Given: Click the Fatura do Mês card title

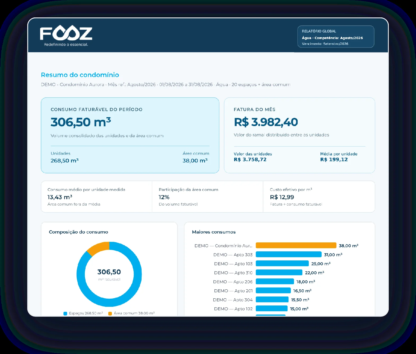Looking at the screenshot, I should (x=255, y=109).
